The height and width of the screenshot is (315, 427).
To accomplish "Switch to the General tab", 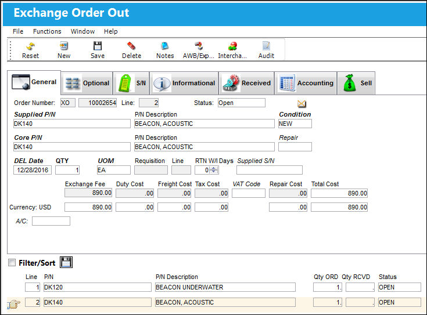I will pyautogui.click(x=34, y=82).
